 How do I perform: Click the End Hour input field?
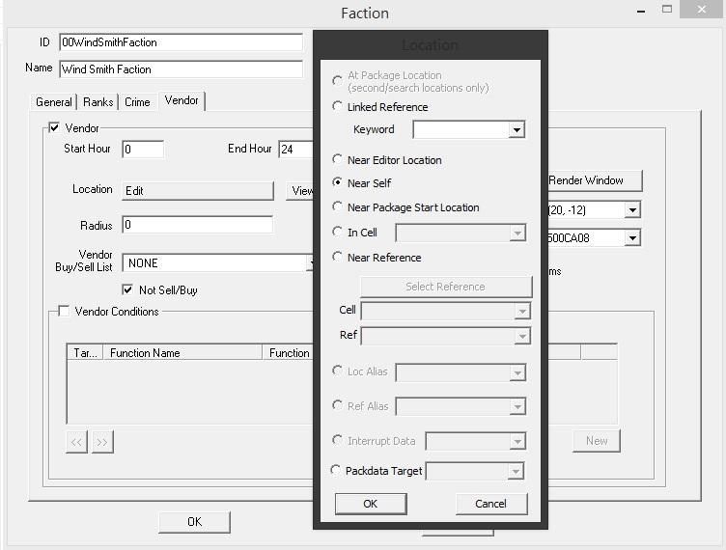(x=296, y=149)
